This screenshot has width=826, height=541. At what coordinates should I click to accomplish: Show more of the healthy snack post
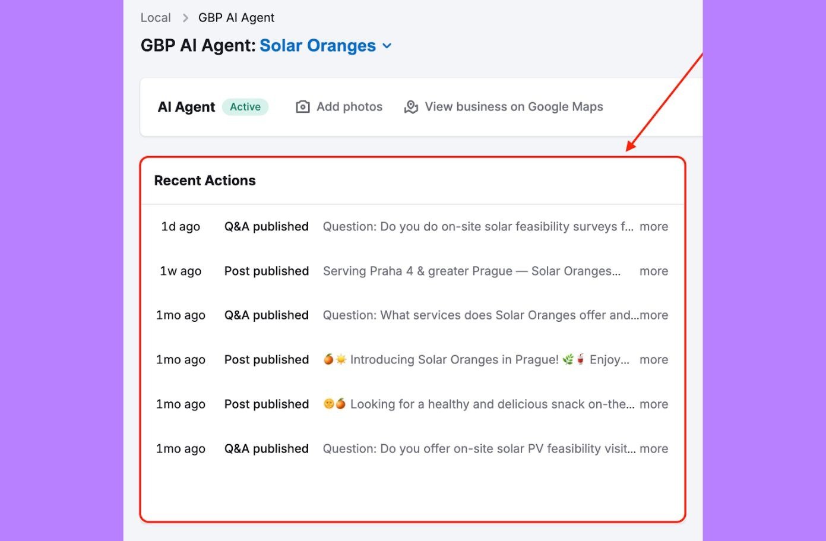click(654, 404)
